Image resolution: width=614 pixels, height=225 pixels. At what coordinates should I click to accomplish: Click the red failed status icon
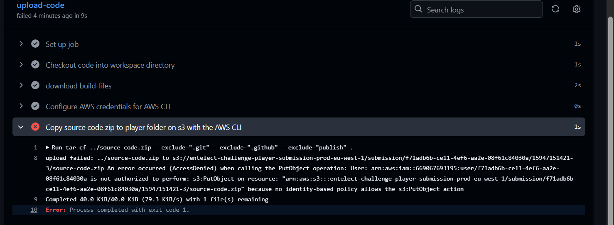click(x=35, y=127)
